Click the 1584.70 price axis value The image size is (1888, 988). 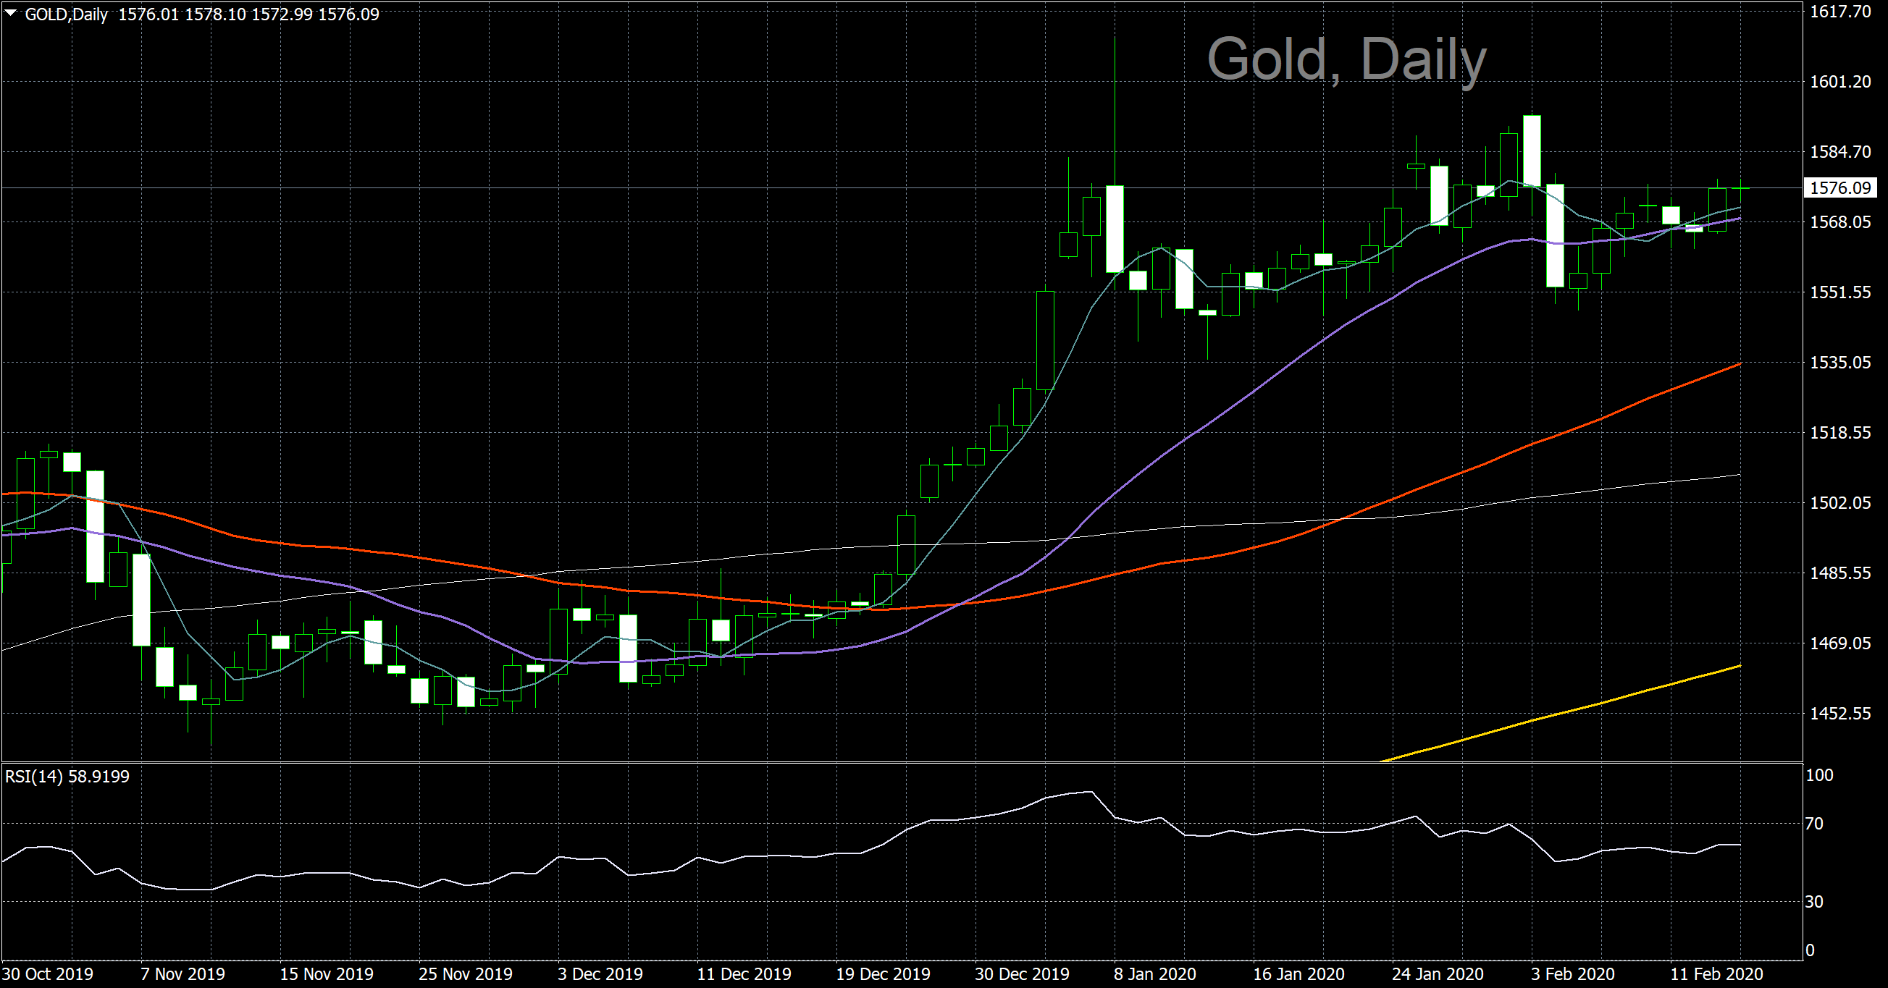click(x=1840, y=151)
